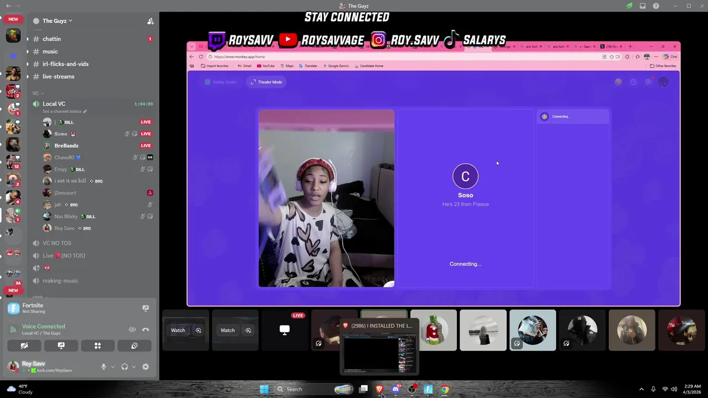Image resolution: width=708 pixels, height=398 pixels.
Task: Stream Fortnite via the screen share icon
Action: coord(145,308)
